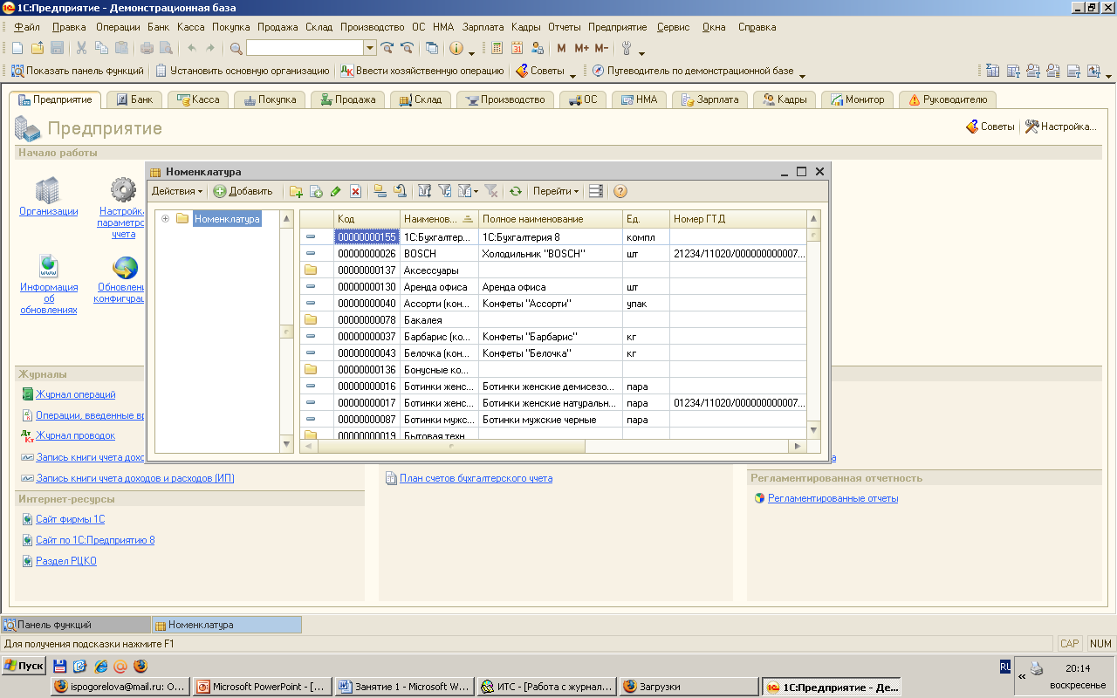
Task: Click the magnifier Search icon beside the search box
Action: pyautogui.click(x=236, y=48)
